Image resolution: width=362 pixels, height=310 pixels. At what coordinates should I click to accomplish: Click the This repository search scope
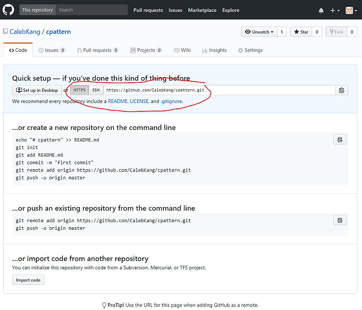click(x=37, y=10)
